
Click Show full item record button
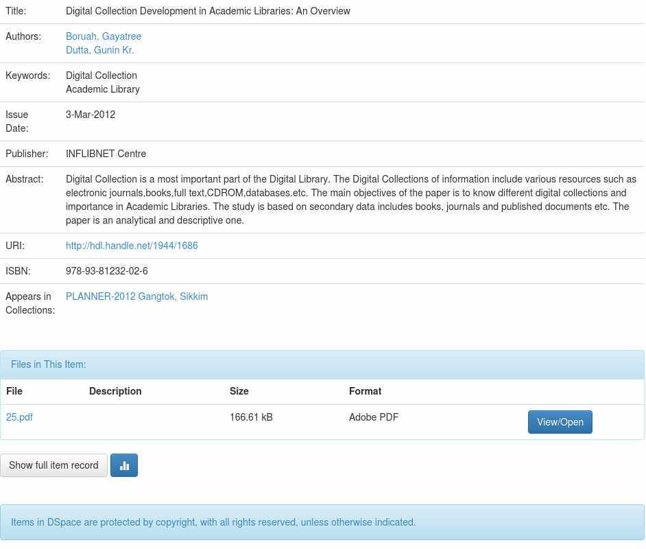pos(53,465)
